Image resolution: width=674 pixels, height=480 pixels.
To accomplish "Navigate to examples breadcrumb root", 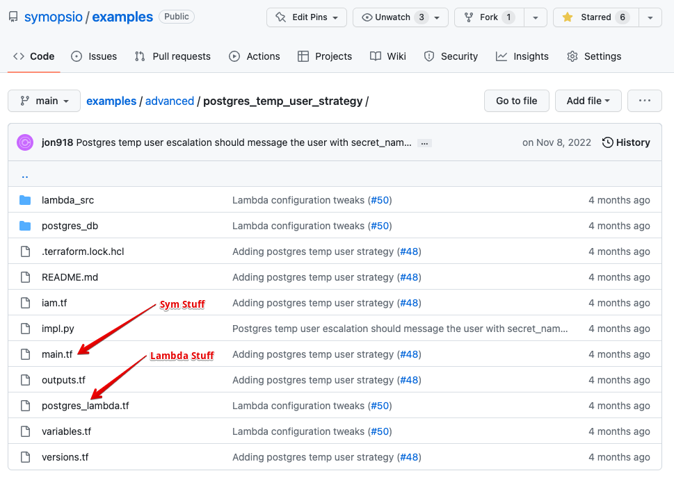I will tap(111, 101).
